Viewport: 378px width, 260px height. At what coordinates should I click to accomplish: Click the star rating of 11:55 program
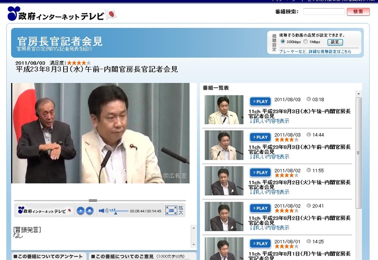click(x=286, y=175)
